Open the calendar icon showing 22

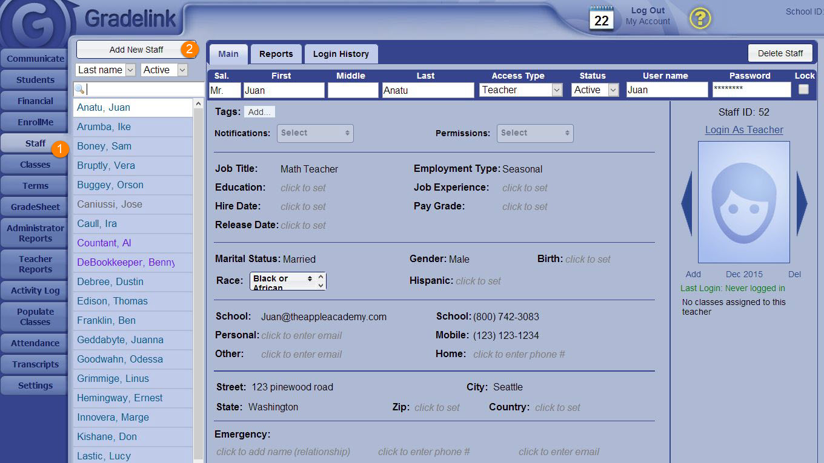click(x=601, y=18)
